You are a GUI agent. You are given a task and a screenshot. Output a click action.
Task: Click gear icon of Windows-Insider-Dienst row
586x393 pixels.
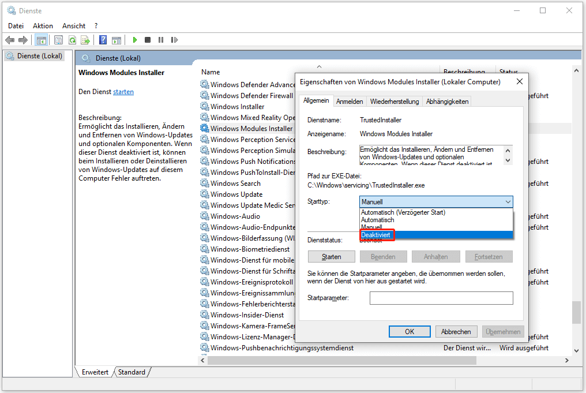[204, 315]
